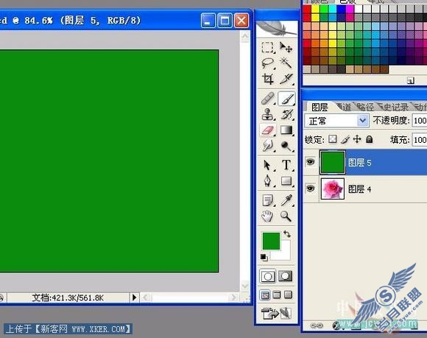Toggle visibility of 图层 4
The image size is (427, 338).
(310, 189)
